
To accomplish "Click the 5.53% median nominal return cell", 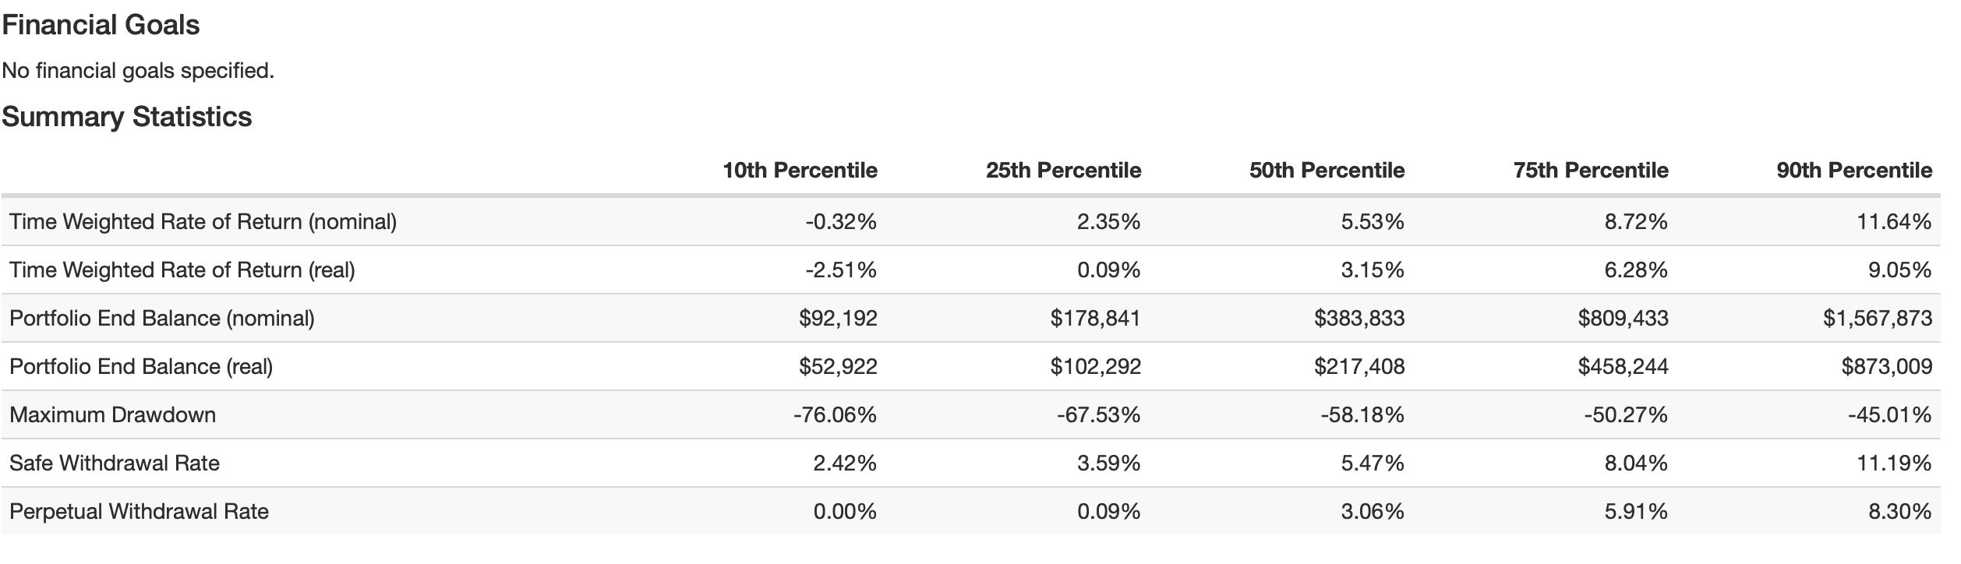I will tap(1372, 222).
